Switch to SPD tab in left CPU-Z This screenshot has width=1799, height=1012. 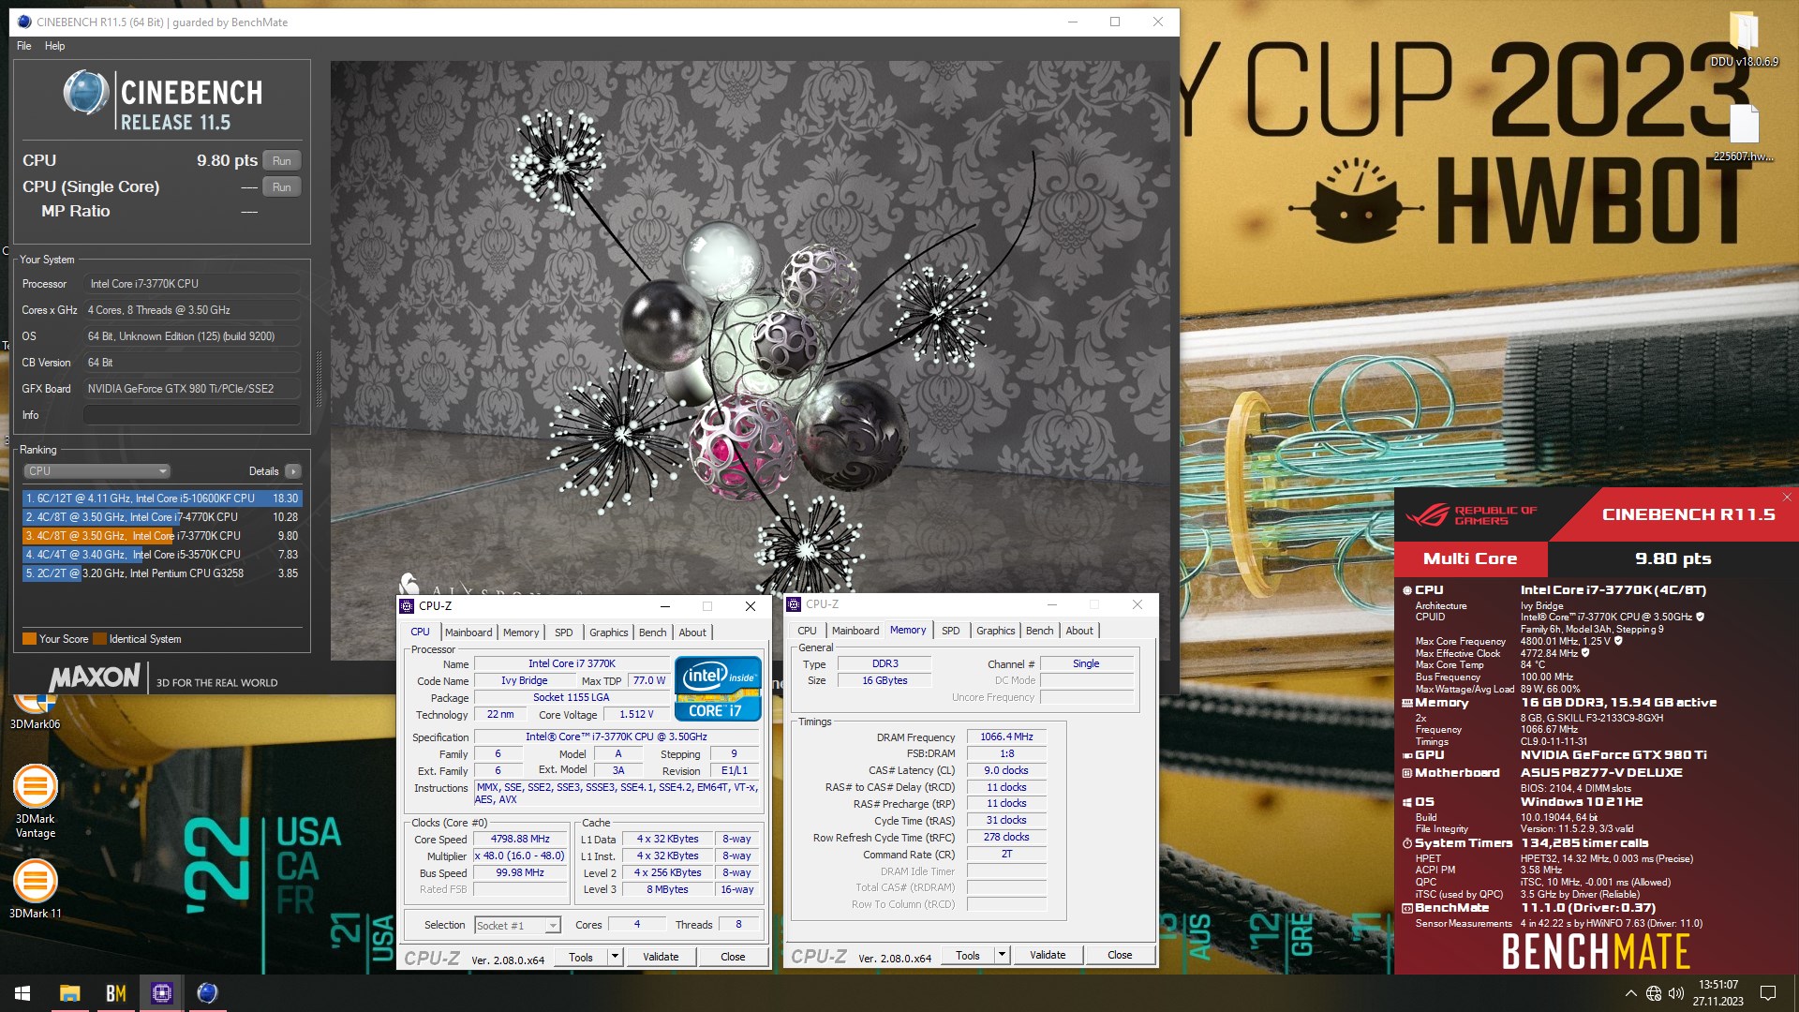pos(563,632)
